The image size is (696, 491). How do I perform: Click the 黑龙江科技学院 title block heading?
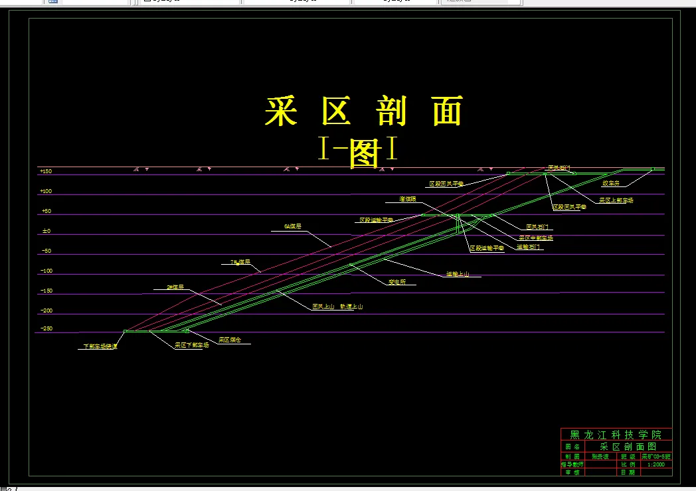[x=616, y=435]
